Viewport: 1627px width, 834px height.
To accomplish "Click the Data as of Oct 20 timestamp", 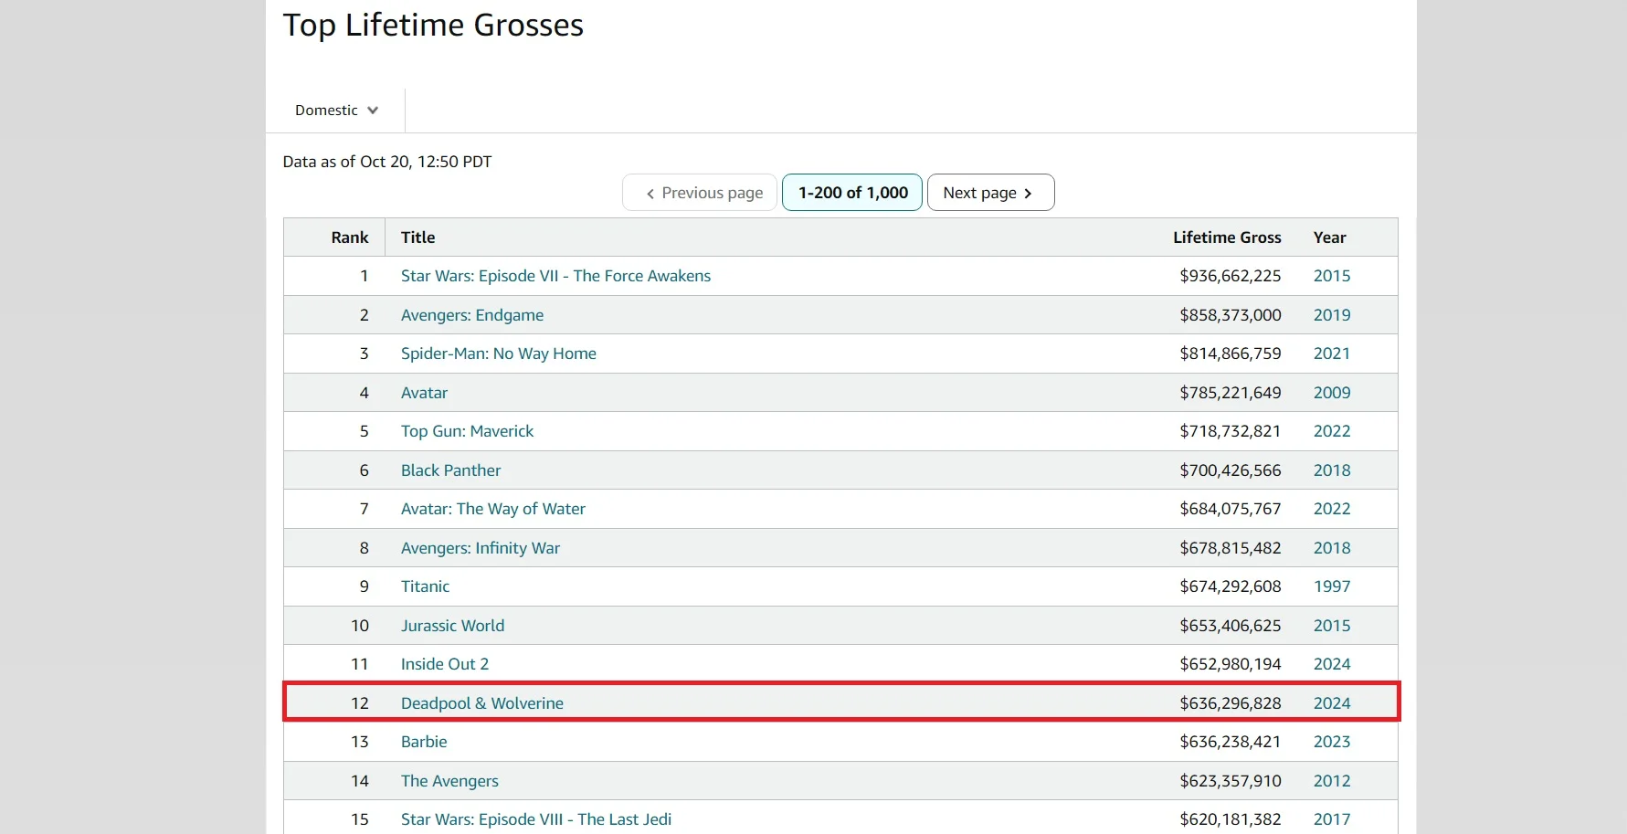I will pyautogui.click(x=387, y=162).
